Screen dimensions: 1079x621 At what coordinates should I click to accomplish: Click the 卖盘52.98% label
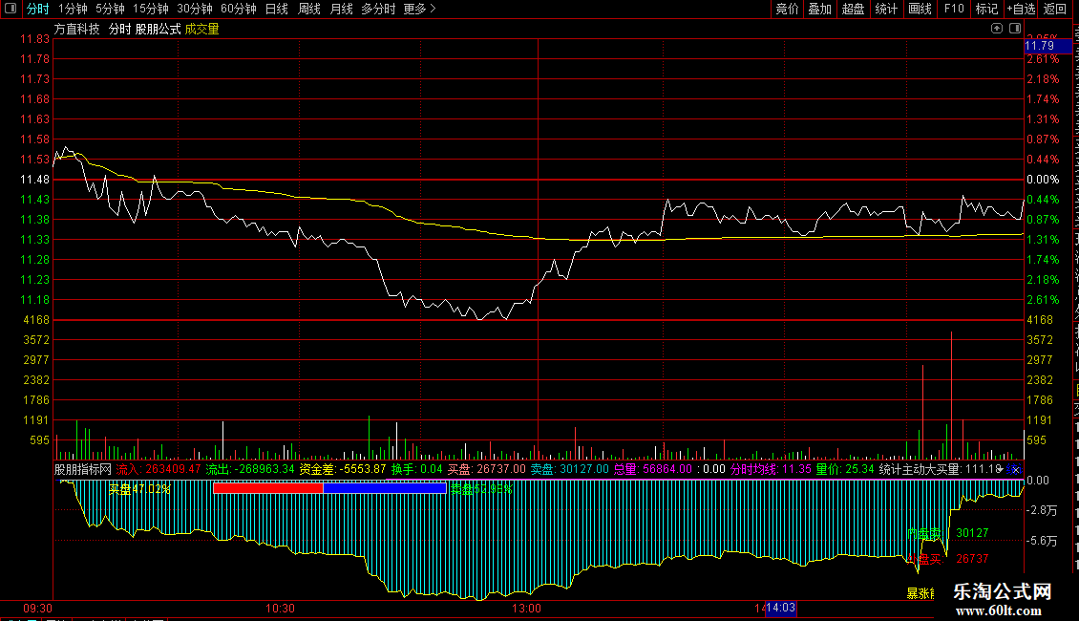[x=481, y=489]
